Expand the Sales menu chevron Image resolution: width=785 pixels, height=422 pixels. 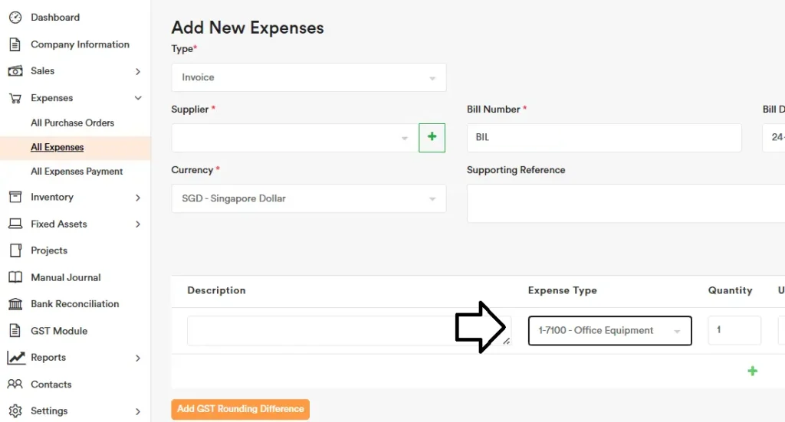[138, 71]
